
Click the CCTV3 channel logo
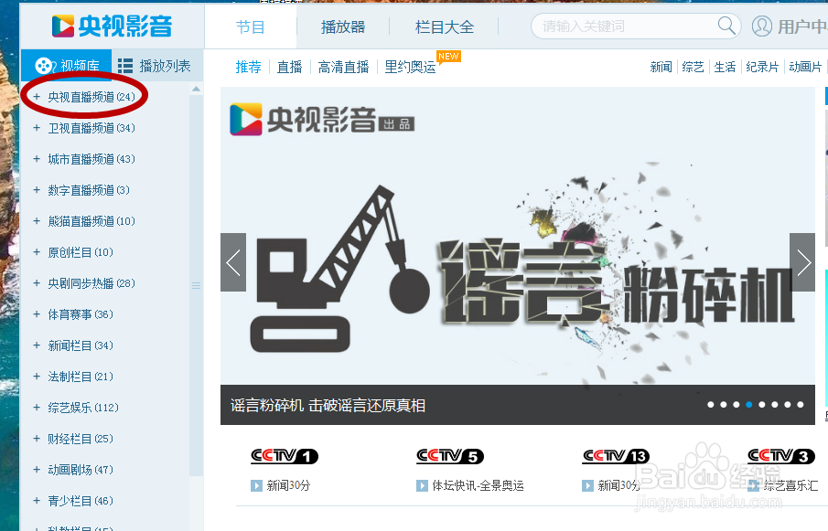click(781, 455)
